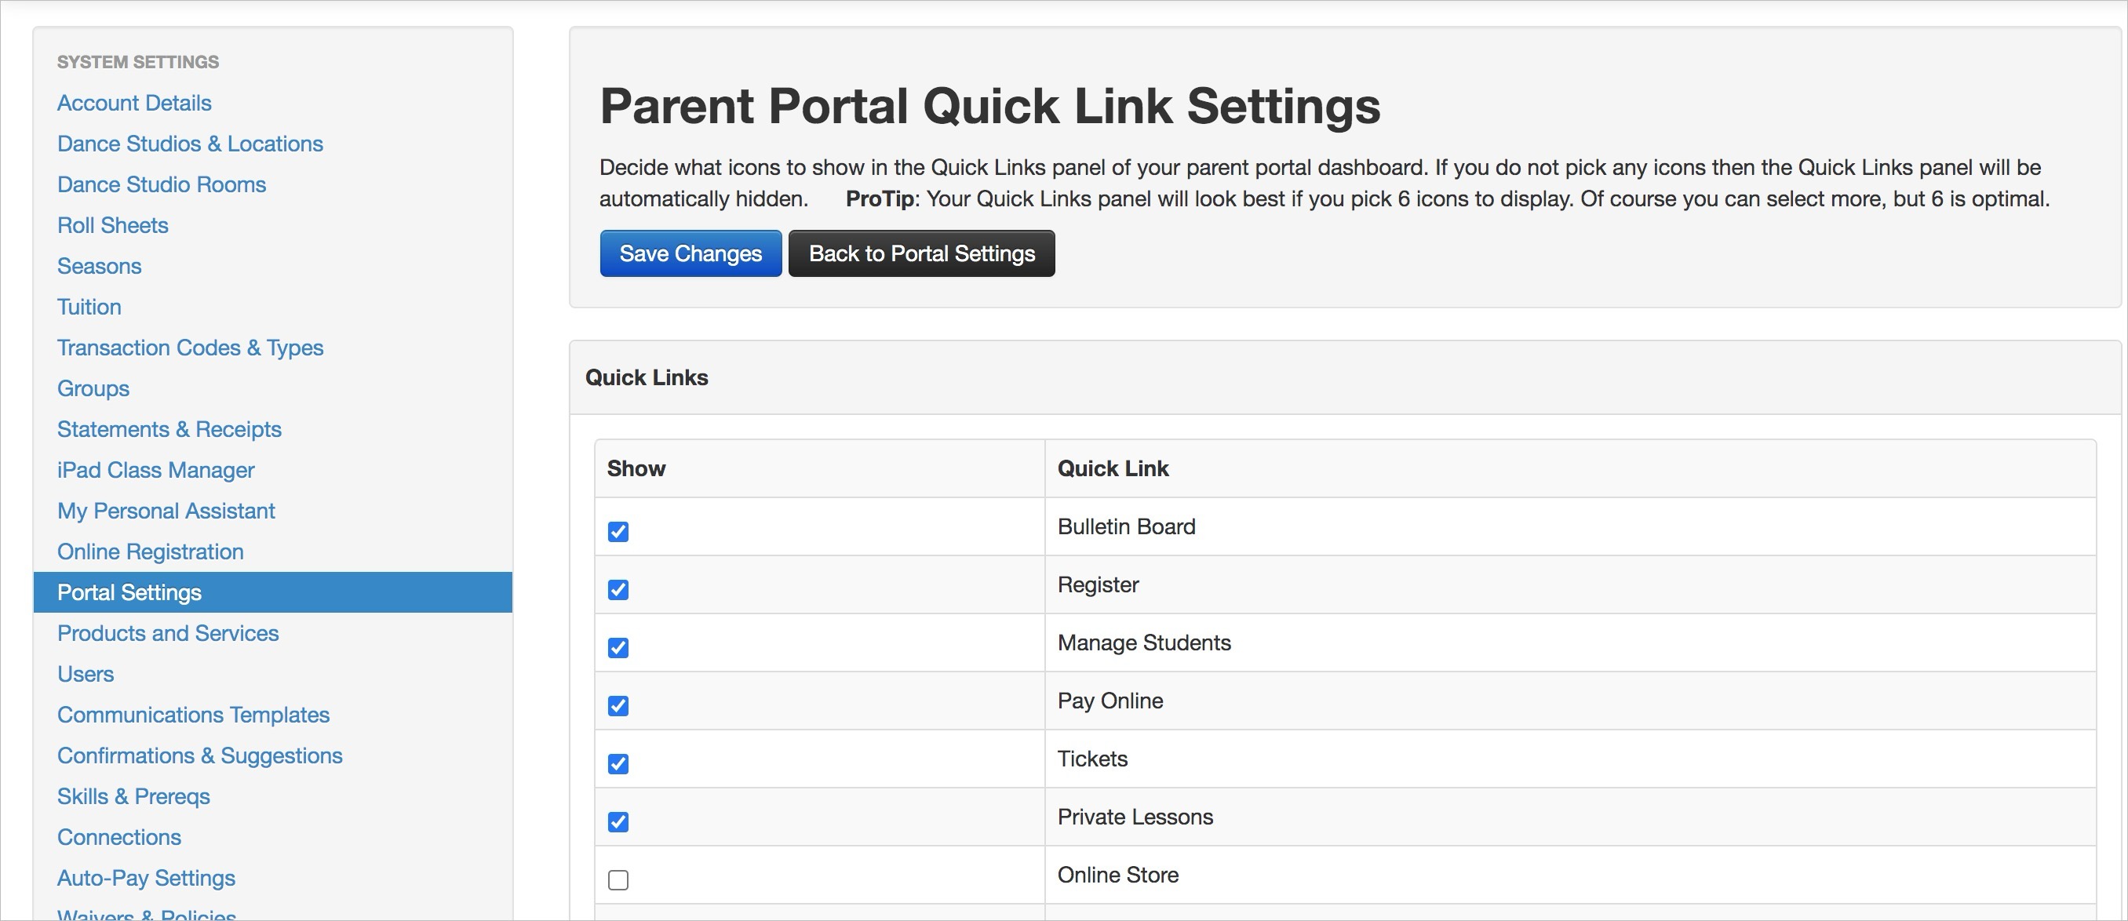Toggle the Manage Students checkbox
Image resolution: width=2128 pixels, height=921 pixels.
point(618,647)
